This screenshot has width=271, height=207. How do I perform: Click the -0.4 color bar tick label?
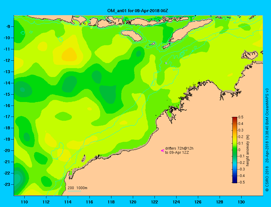tap(242, 176)
